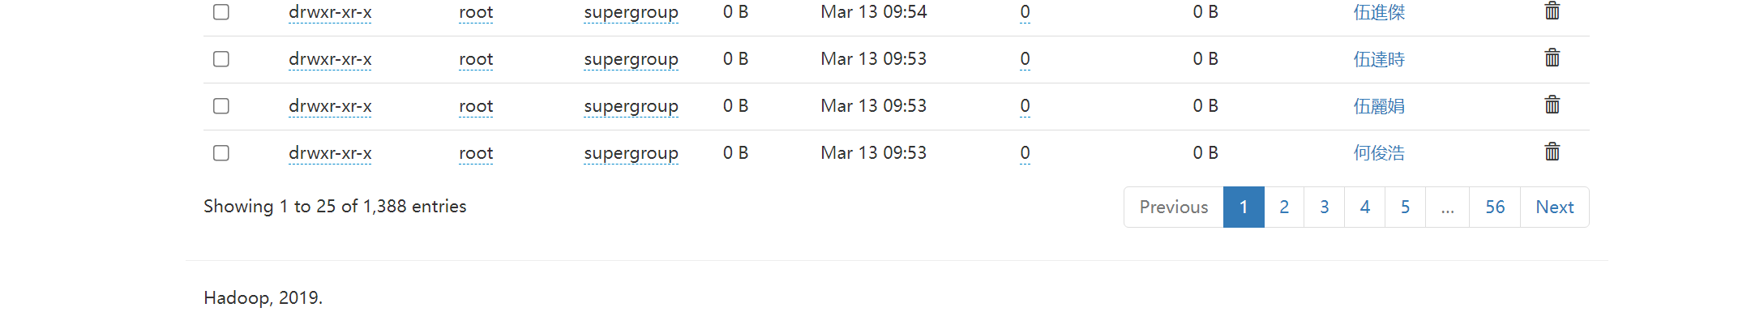Edit drwxr-xr-x permission of 伍麗娟 row
The image size is (1747, 312).
point(330,106)
